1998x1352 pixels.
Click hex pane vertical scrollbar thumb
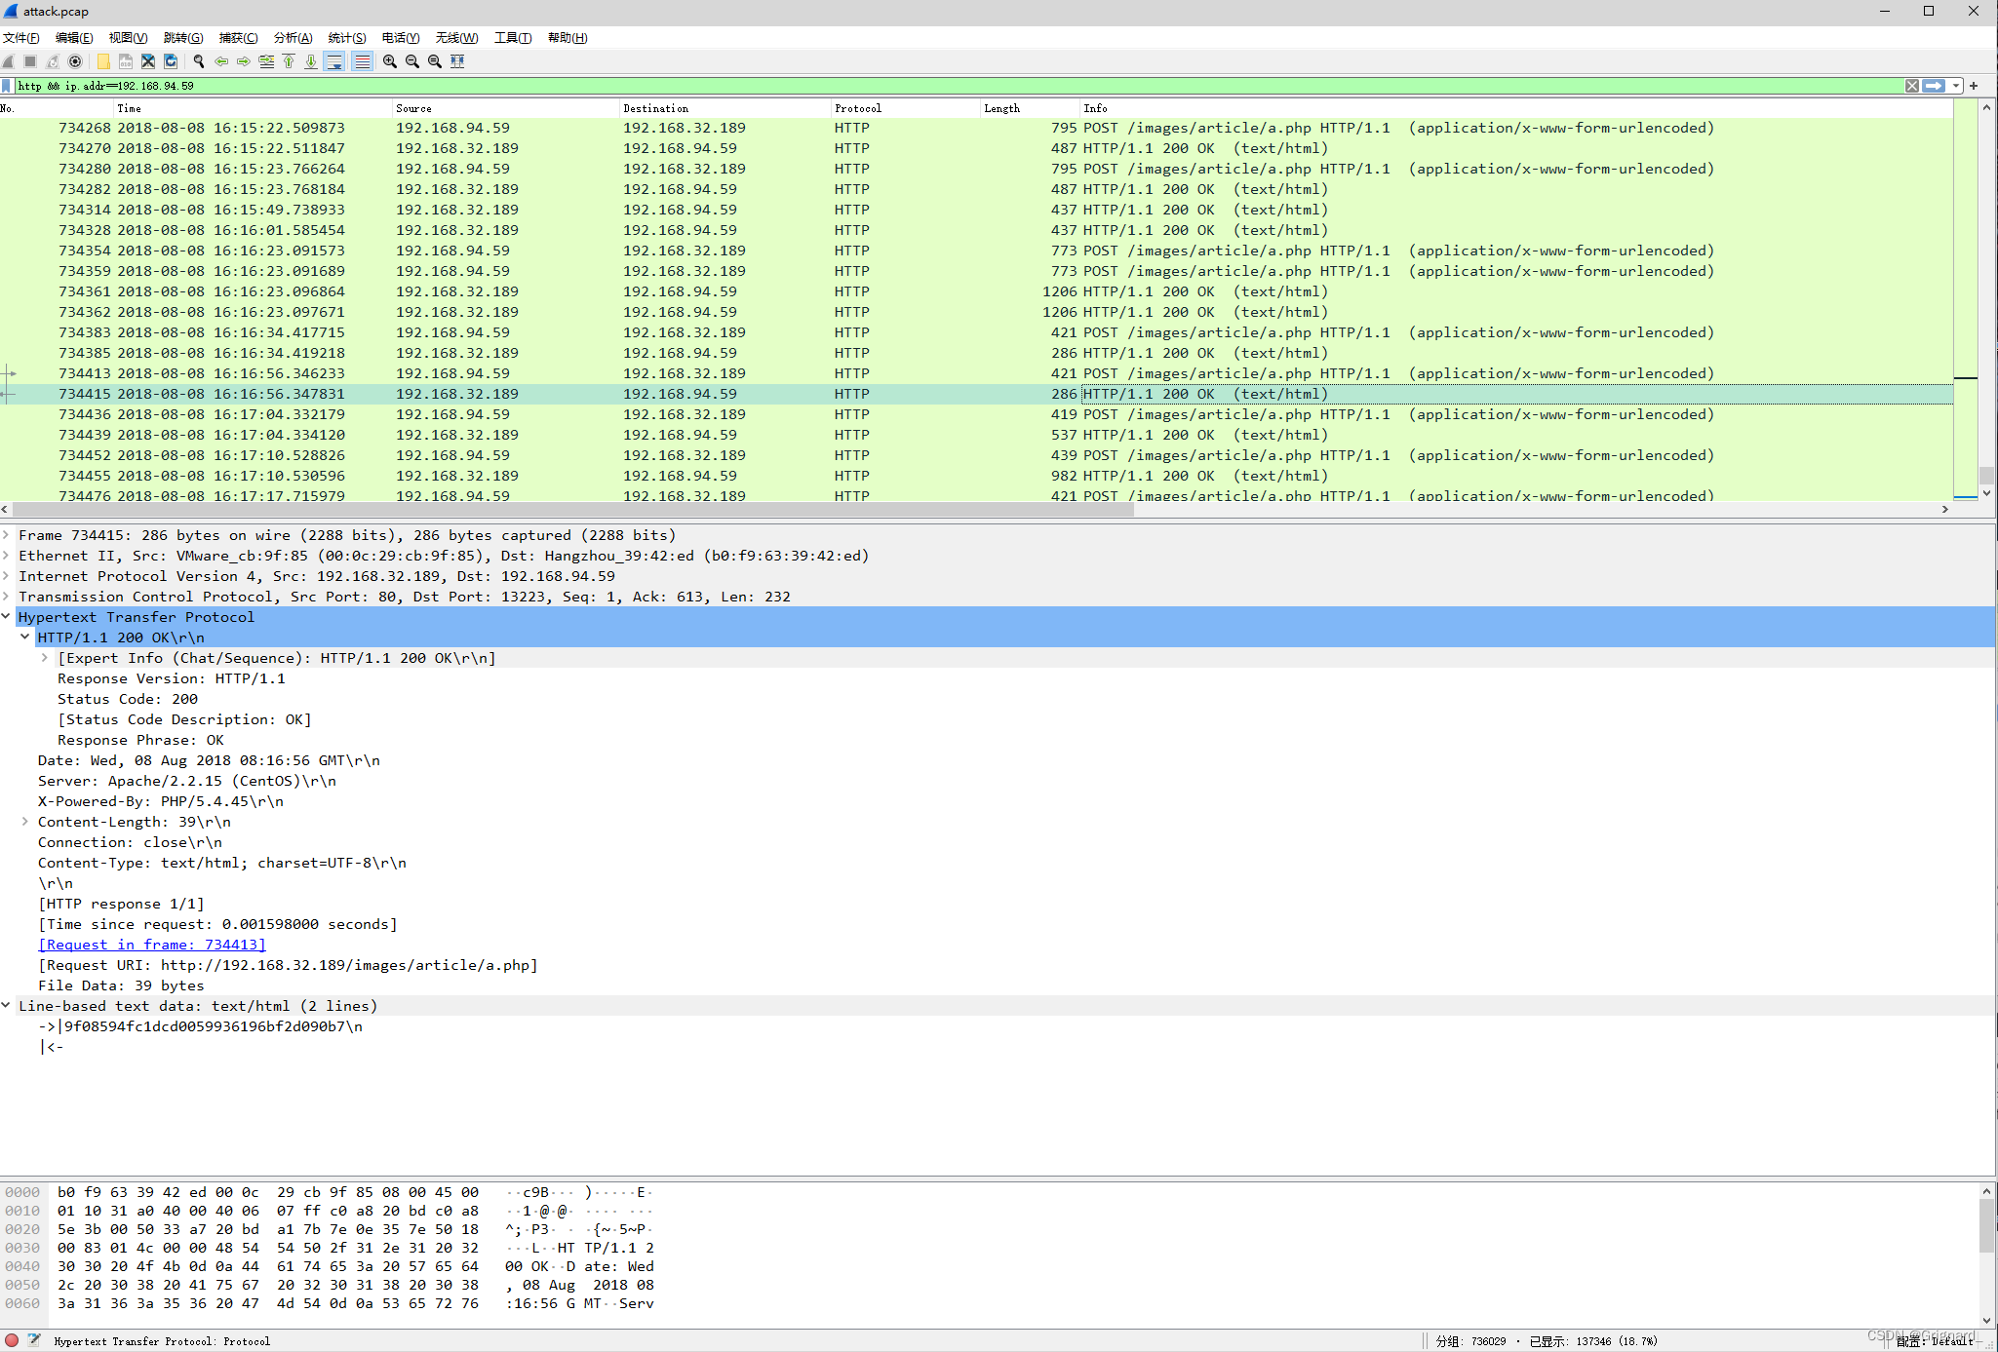(x=1986, y=1225)
